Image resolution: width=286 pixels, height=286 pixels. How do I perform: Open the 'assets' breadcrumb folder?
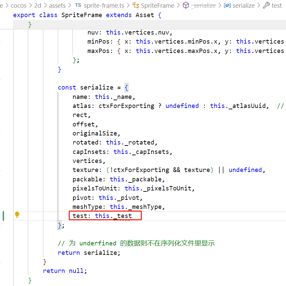coord(57,6)
